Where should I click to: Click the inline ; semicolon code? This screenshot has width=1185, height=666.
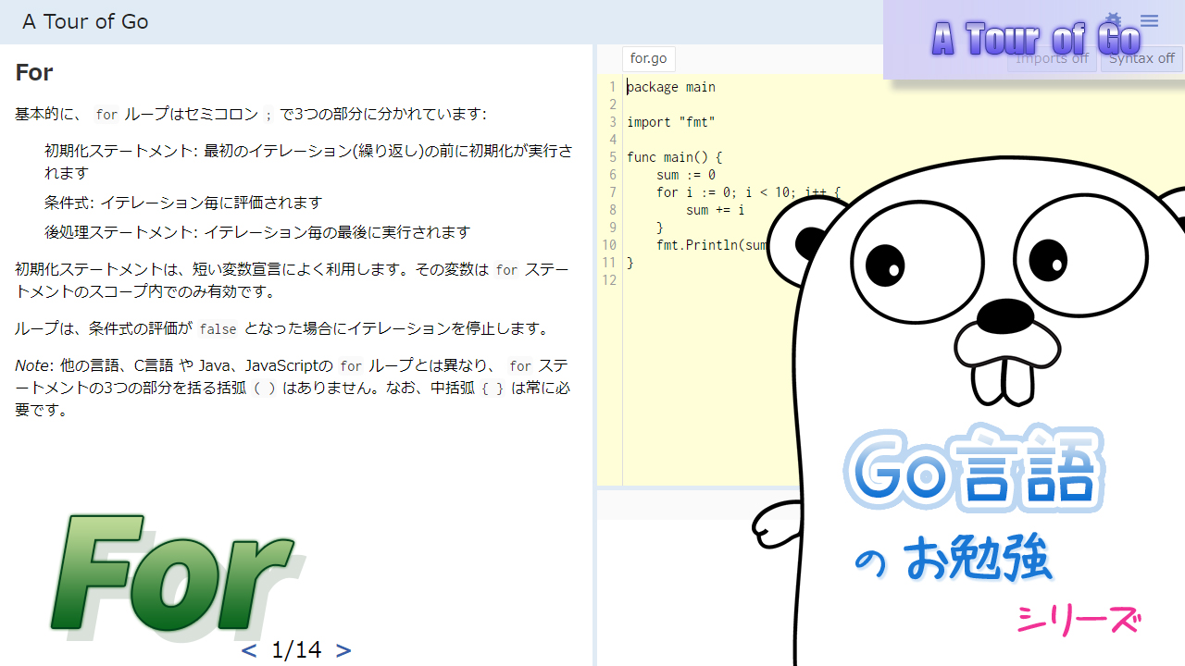pyautogui.click(x=268, y=115)
